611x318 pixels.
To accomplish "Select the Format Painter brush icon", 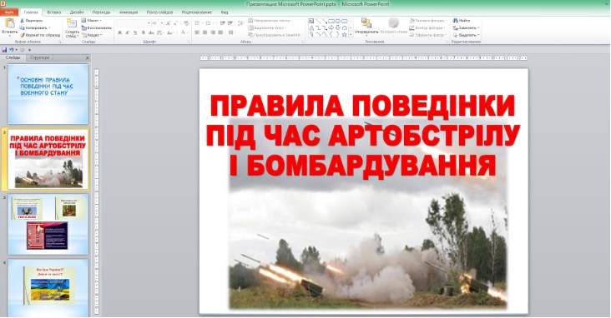I will pos(23,35).
